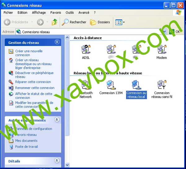This screenshot has width=186, height=169.
Task: Open the Edition menu
Action: (x=22, y=12)
